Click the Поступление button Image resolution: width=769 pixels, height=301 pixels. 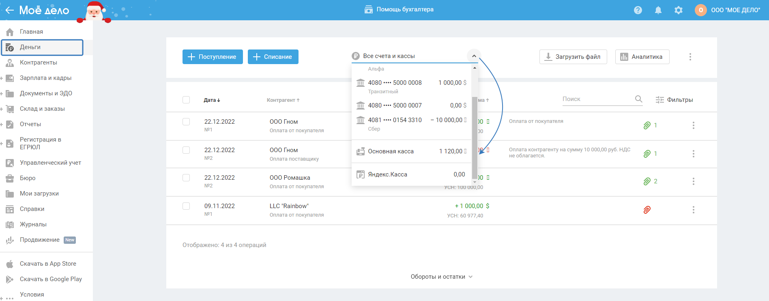pos(213,57)
